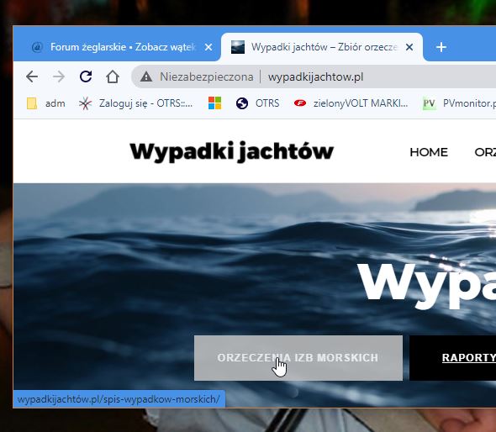Viewport: 496px width, 432px height.
Task: Close the Forum żeglarskie tab
Action: (208, 47)
